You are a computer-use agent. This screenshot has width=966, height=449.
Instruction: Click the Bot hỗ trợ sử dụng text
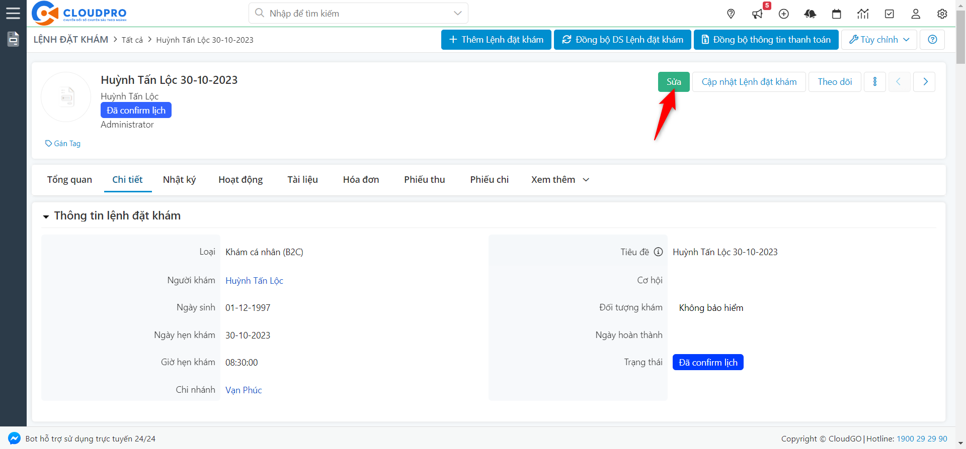[91, 439]
